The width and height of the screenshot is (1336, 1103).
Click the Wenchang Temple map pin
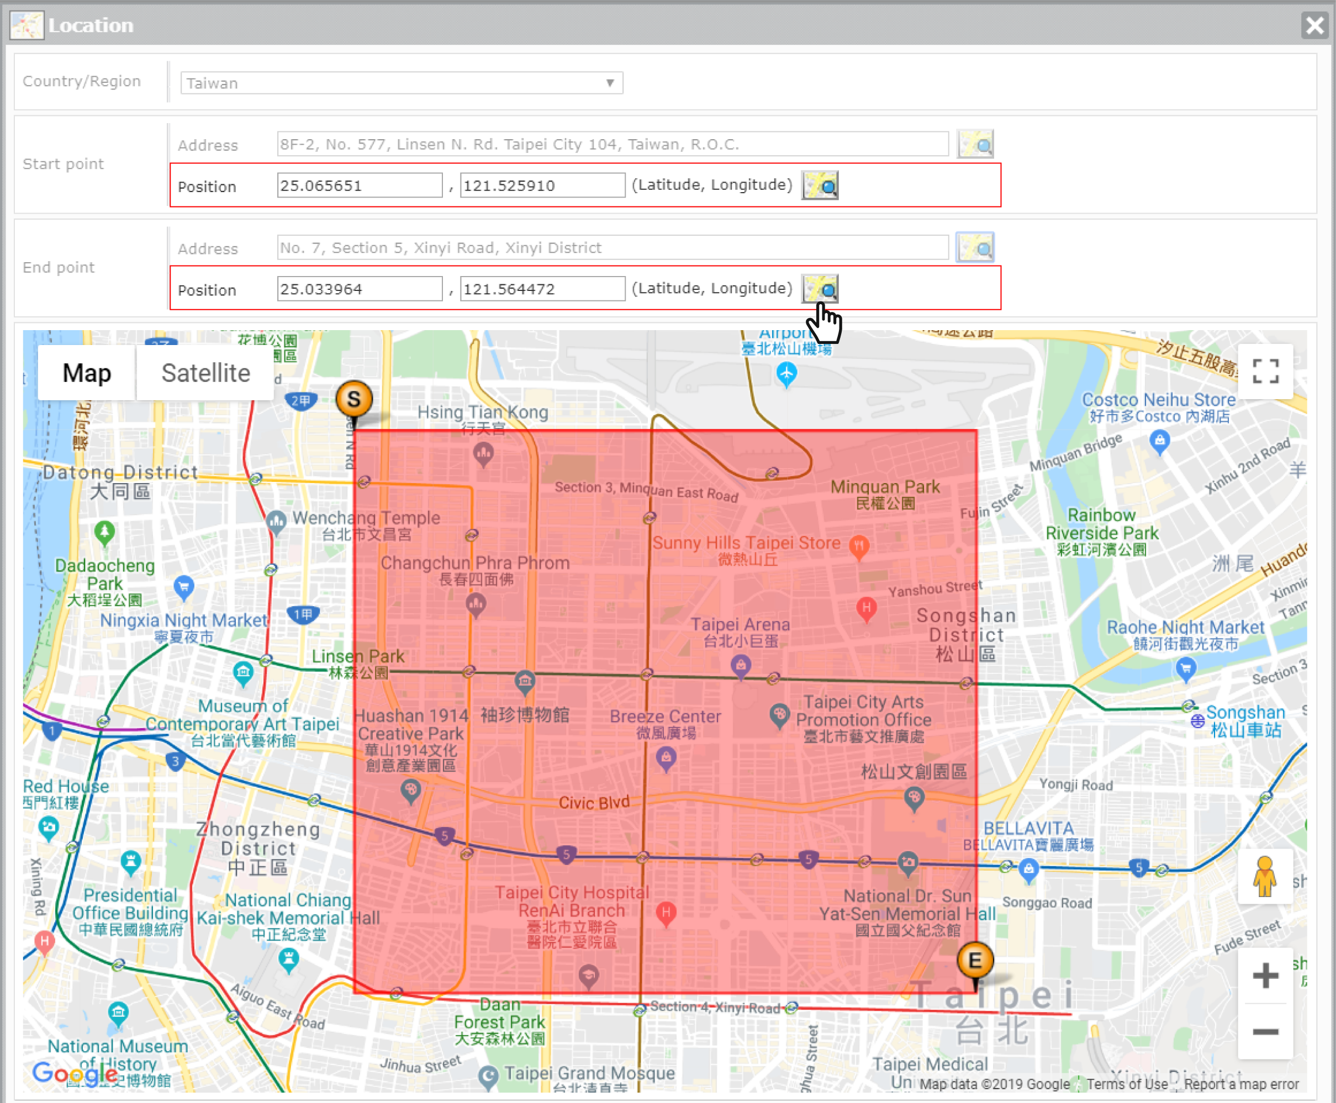tap(276, 523)
